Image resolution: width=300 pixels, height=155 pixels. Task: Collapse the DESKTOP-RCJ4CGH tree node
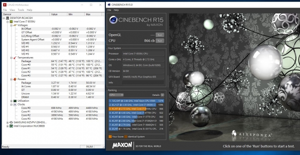click(x=4, y=18)
